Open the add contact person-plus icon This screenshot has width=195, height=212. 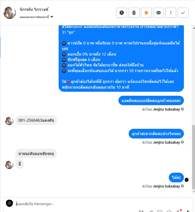point(141,211)
